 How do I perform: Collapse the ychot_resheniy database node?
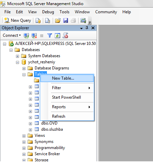[17, 62]
